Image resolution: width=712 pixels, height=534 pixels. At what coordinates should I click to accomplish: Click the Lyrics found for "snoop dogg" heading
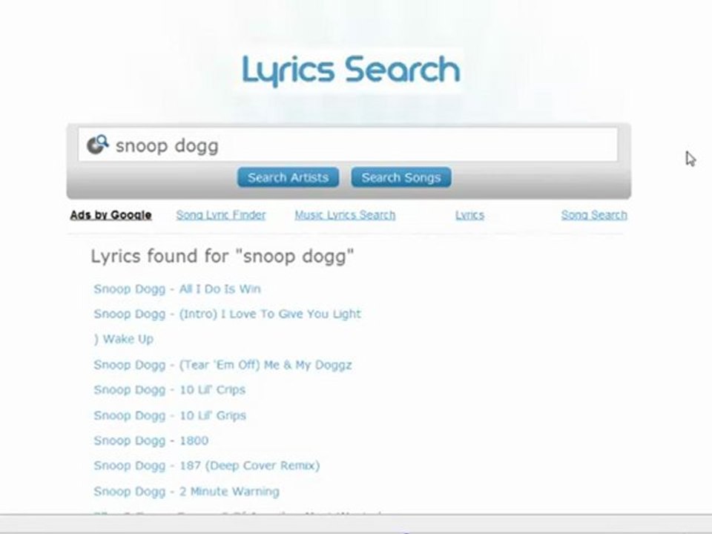click(222, 257)
